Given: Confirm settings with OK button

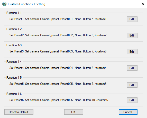Looking at the screenshot, I should [73, 112].
